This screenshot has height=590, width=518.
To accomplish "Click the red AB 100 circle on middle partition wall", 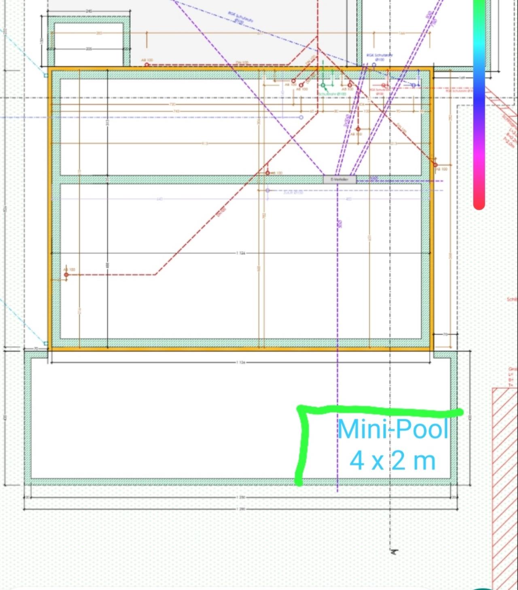I will click(267, 173).
